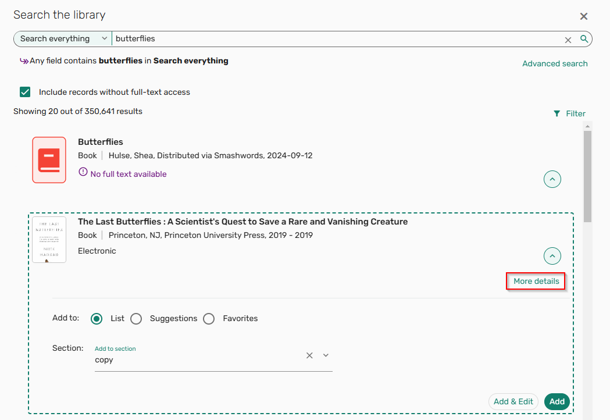This screenshot has height=420, width=610.
Task: Close the Search the library panel
Action: [584, 16]
